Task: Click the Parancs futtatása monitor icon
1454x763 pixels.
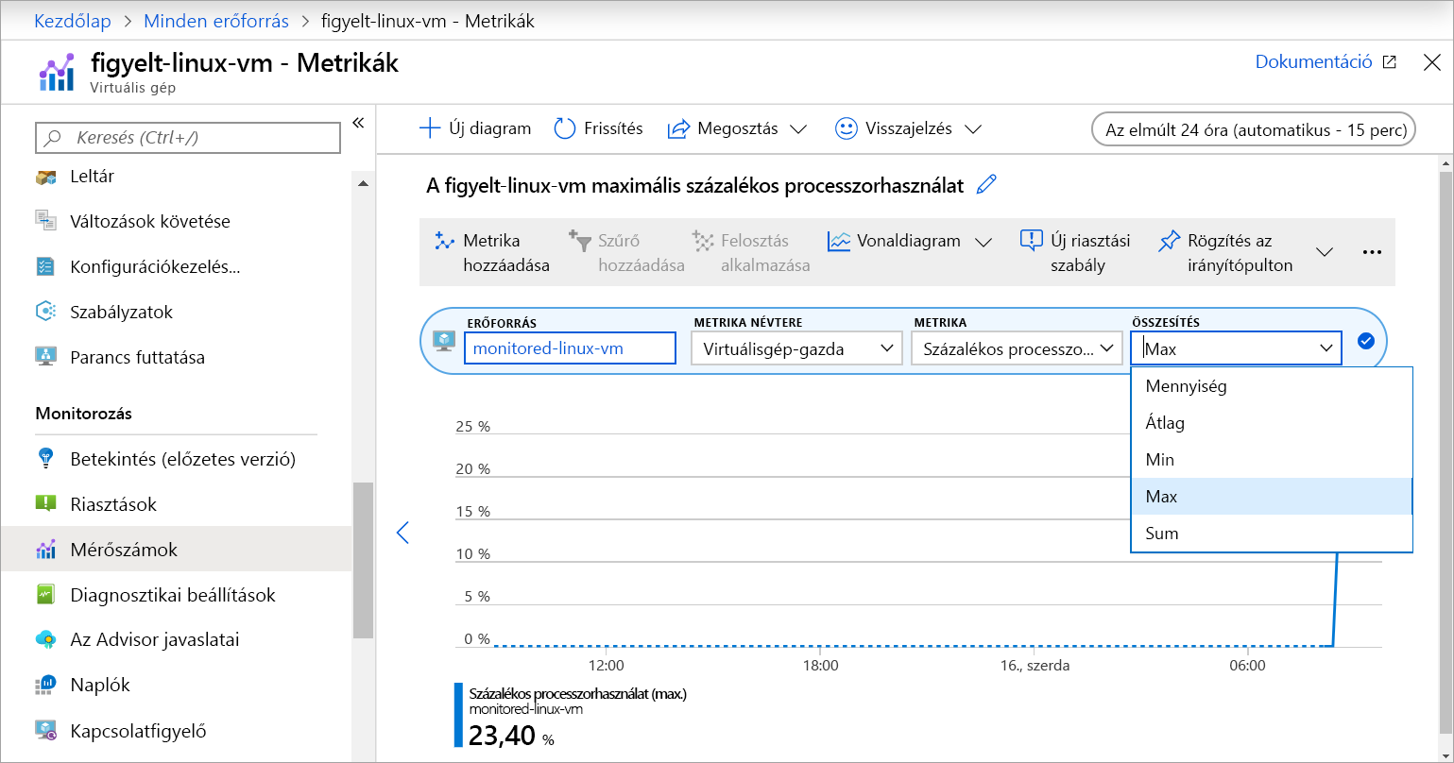Action: 45,357
